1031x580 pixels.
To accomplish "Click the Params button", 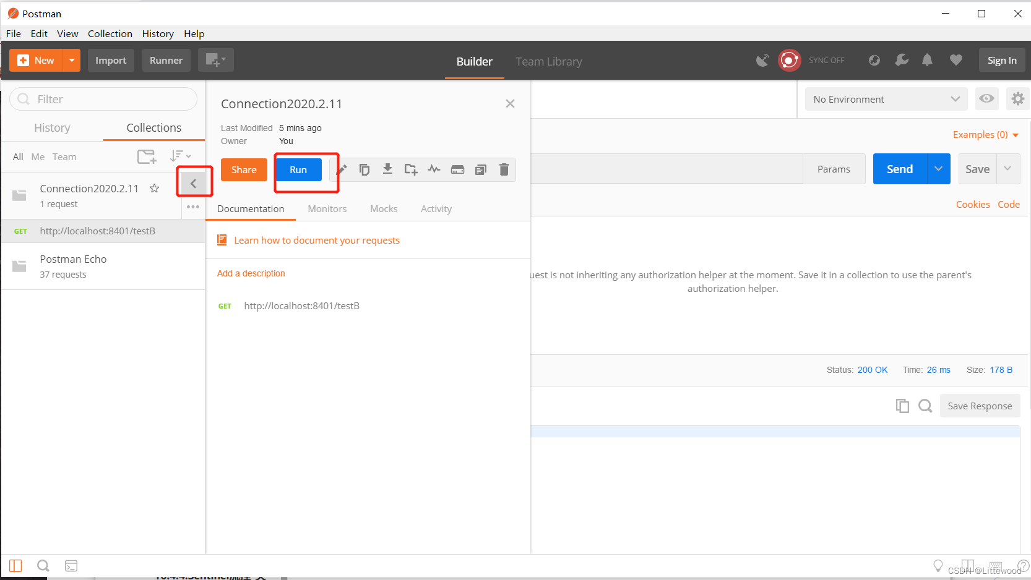I will (x=834, y=169).
